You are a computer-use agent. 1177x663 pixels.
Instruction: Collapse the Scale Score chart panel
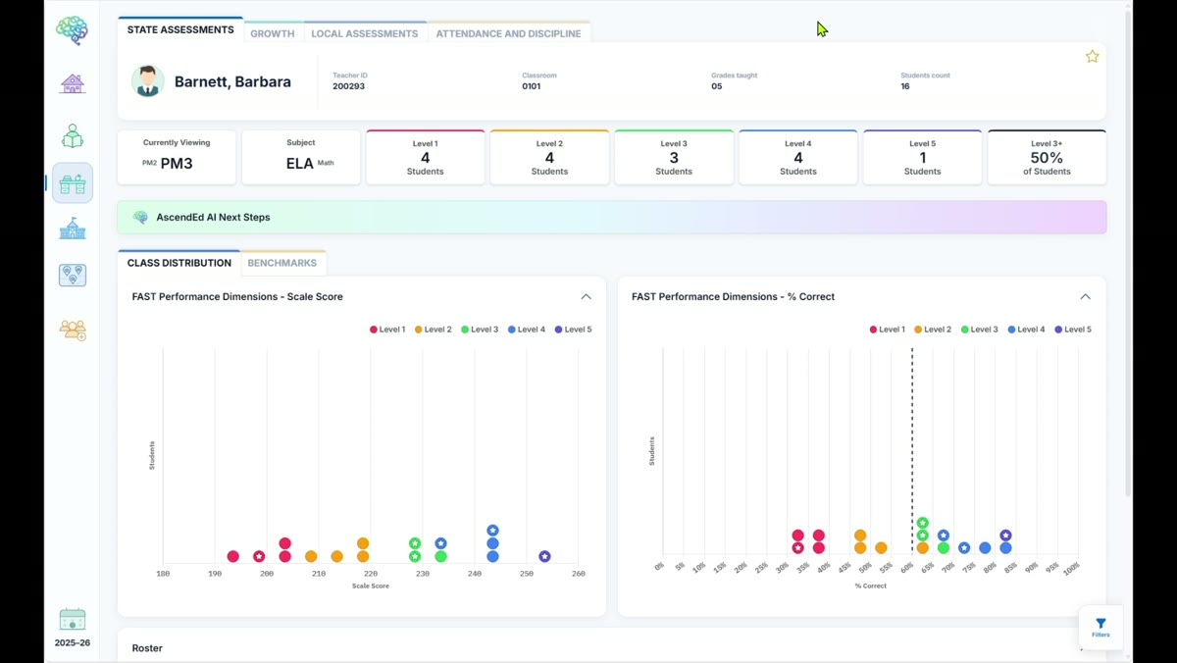[586, 296]
